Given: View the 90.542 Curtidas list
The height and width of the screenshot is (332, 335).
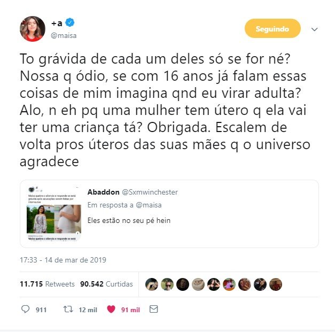Looking at the screenshot, I should (106, 284).
